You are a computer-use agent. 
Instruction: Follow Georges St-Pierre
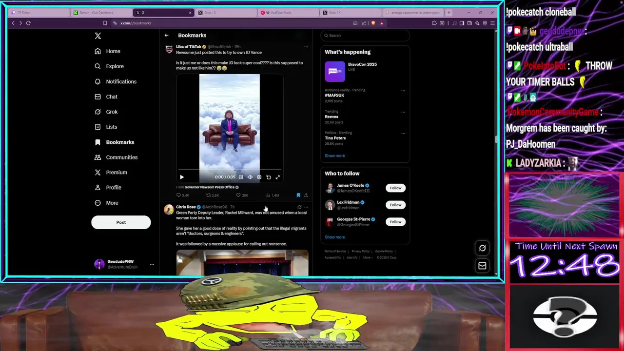[x=395, y=222]
